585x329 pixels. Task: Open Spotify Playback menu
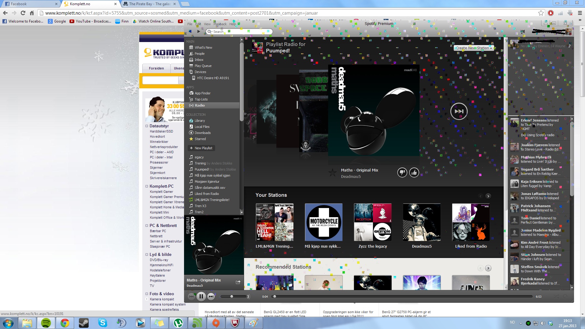[x=220, y=24]
